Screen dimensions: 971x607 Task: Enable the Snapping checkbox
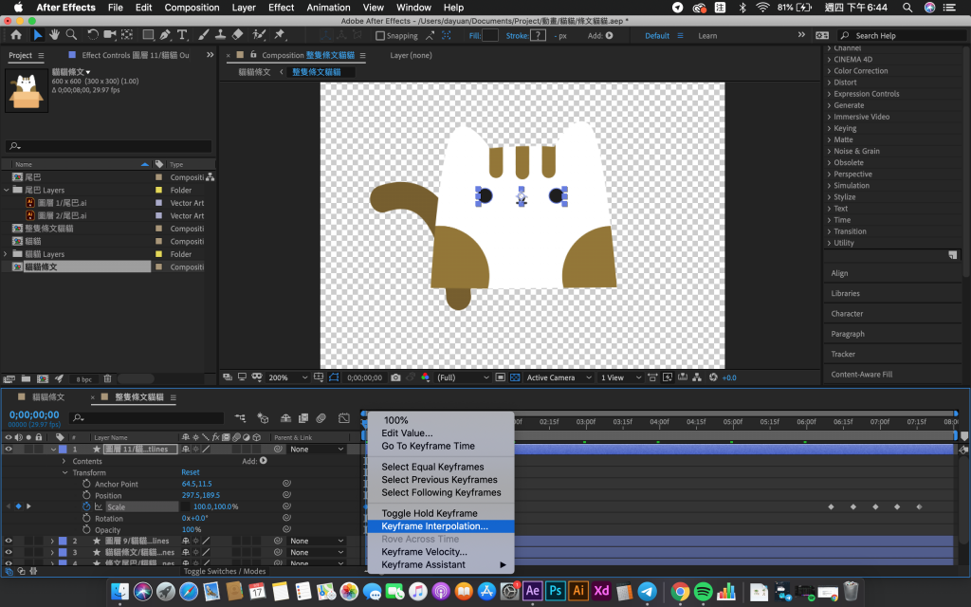(x=380, y=36)
